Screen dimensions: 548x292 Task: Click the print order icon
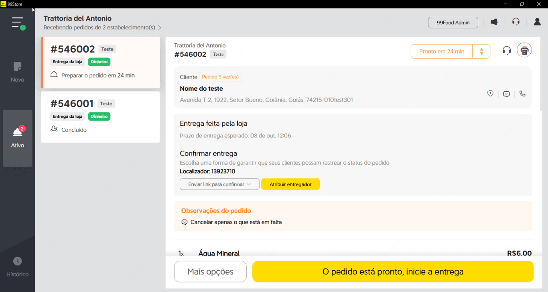pos(524,51)
